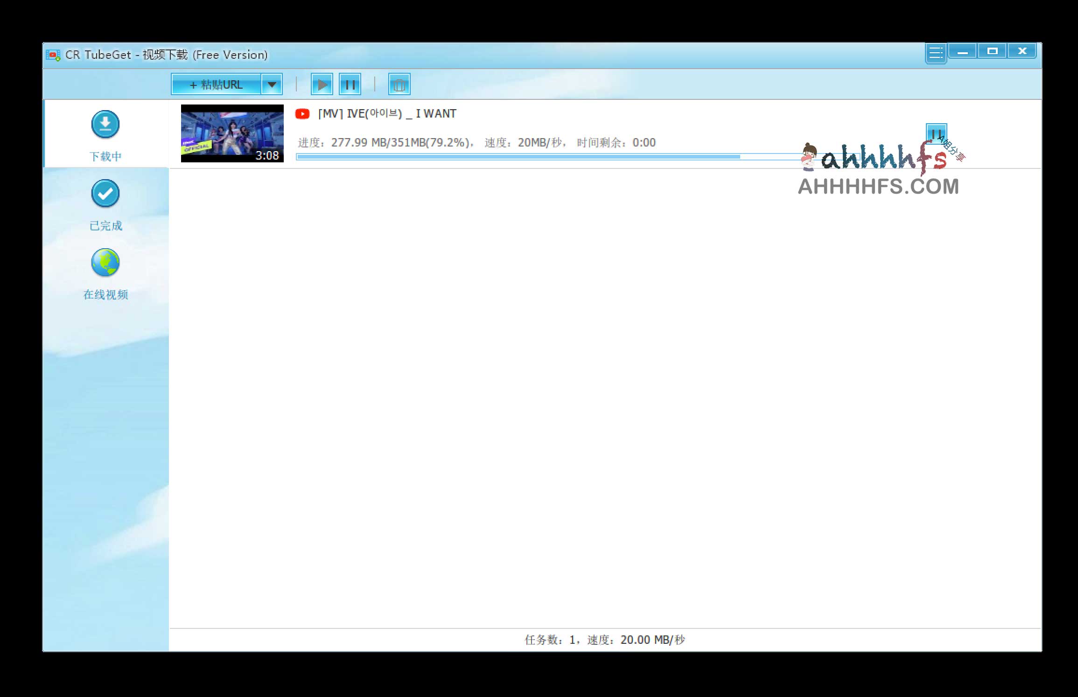
Task: Open the main menu hamburger icon
Action: (x=936, y=53)
